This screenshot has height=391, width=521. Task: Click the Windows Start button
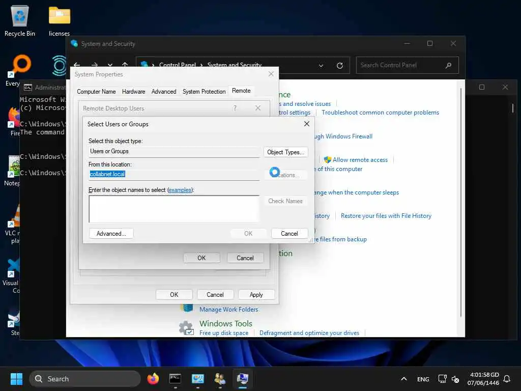pos(16,379)
